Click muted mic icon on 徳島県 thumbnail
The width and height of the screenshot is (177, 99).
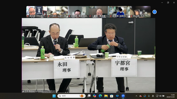pos(69,16)
